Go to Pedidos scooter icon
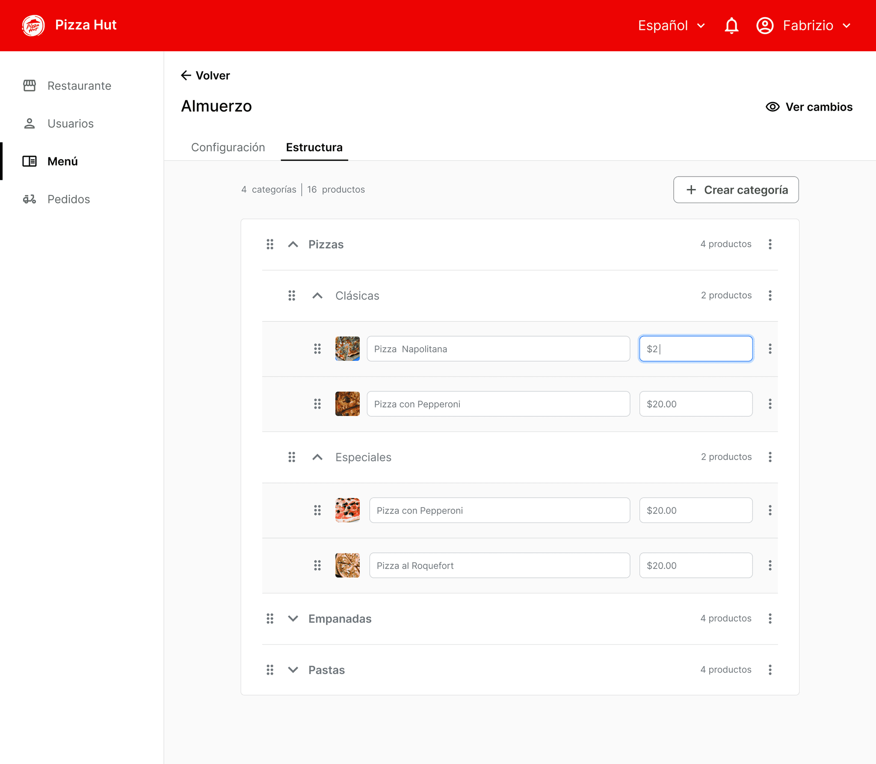 click(30, 199)
